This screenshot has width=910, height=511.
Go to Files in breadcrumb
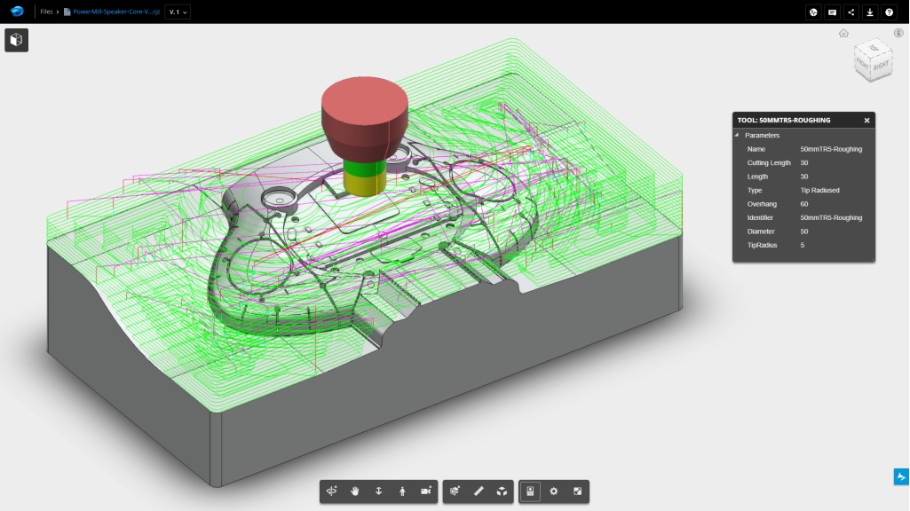(x=46, y=12)
